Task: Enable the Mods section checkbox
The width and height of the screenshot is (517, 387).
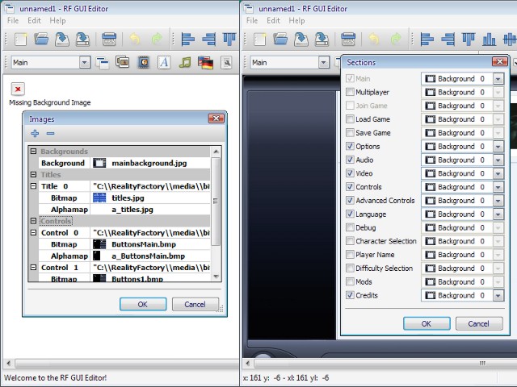Action: [x=350, y=281]
